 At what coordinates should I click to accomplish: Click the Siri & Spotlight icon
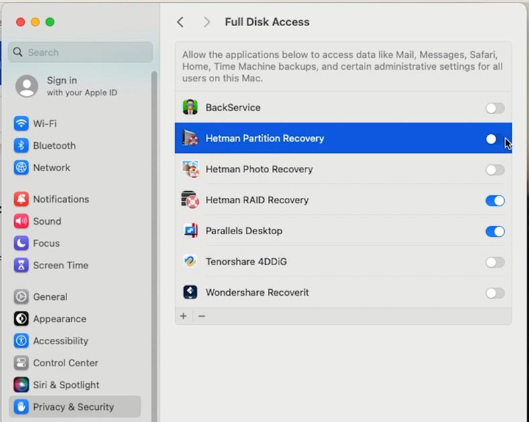[x=21, y=384]
